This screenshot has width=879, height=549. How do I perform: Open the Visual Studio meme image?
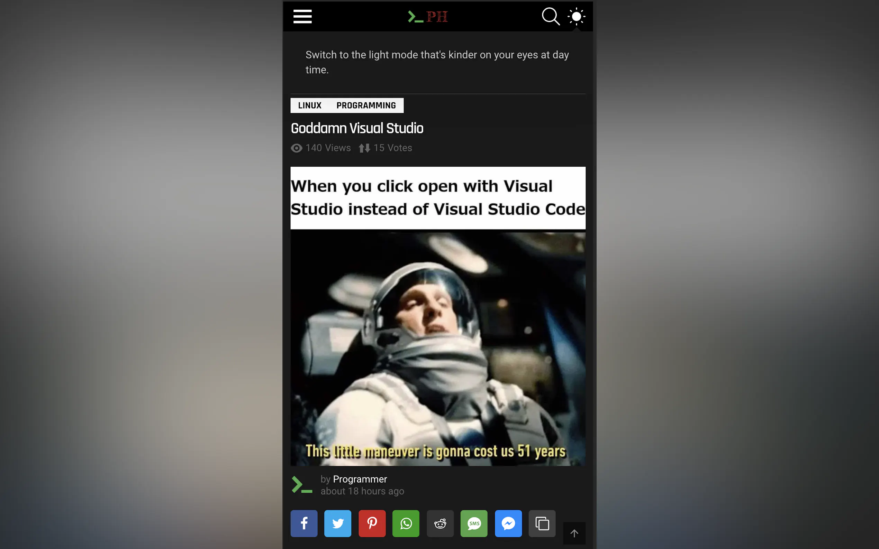click(438, 316)
